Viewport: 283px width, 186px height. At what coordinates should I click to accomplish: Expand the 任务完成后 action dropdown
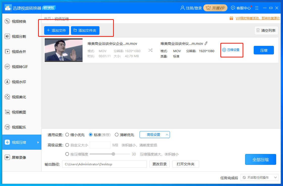[259, 177]
